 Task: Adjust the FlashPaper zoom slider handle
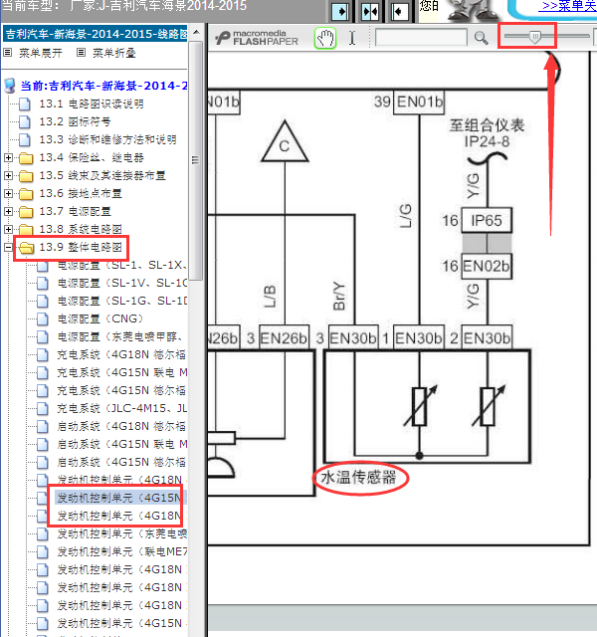coord(535,37)
